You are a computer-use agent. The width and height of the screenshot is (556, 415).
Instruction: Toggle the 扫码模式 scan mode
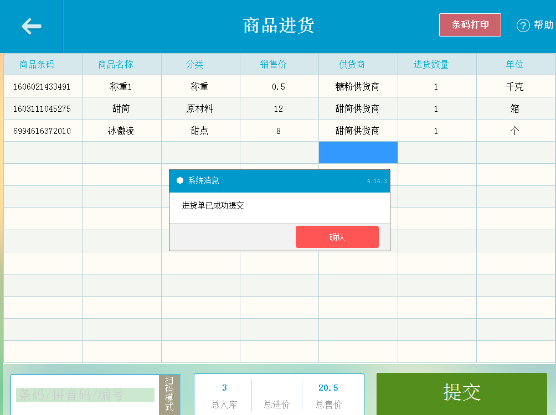169,394
